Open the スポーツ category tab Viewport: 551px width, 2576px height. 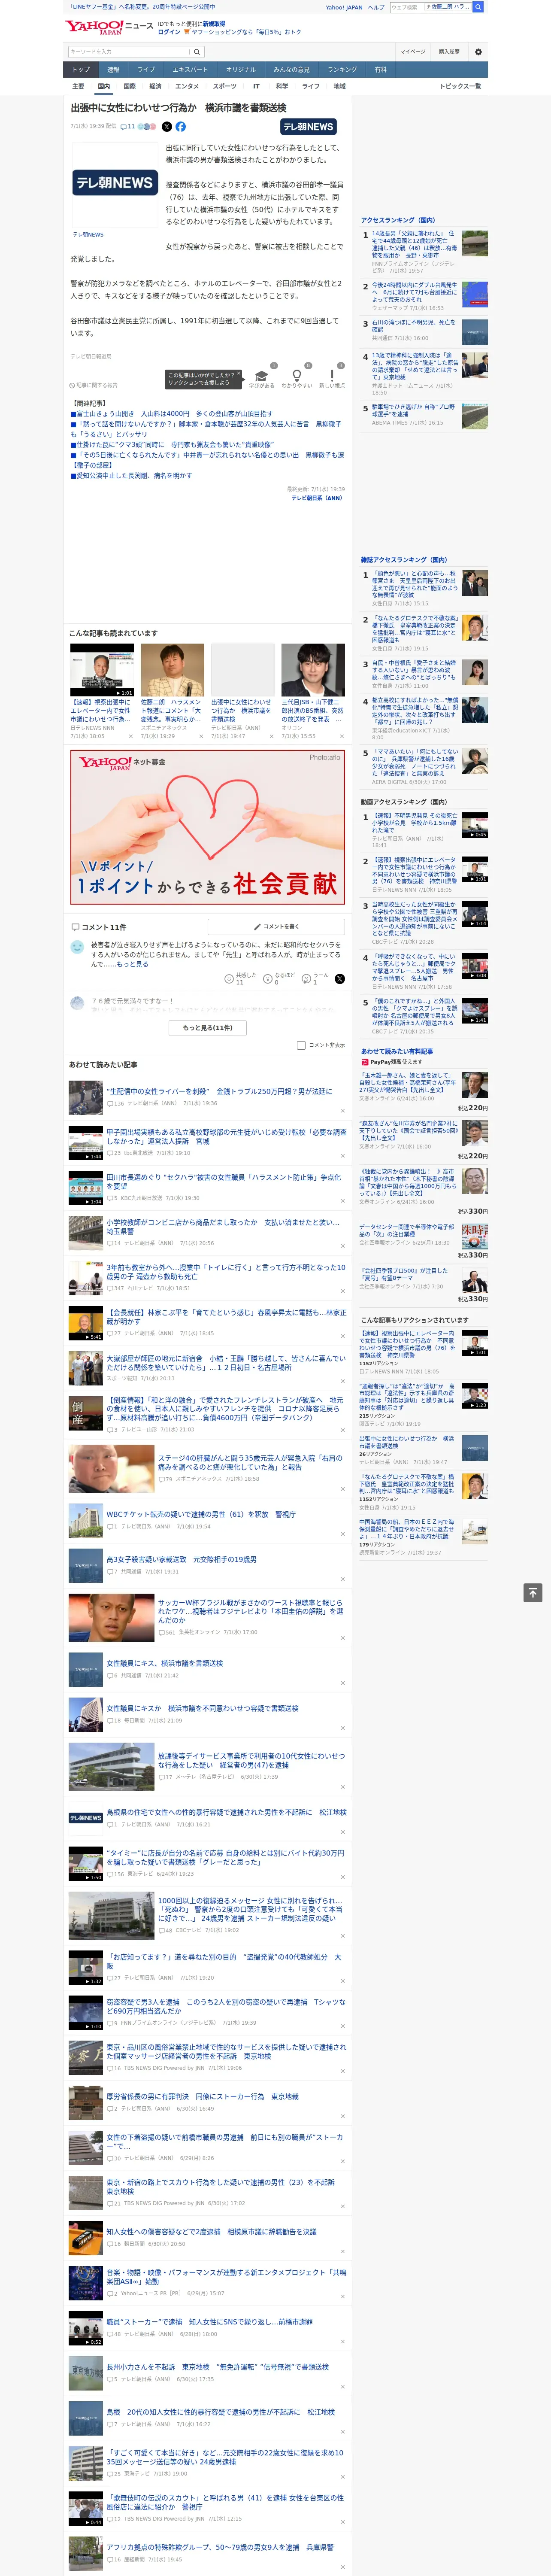[x=225, y=86]
